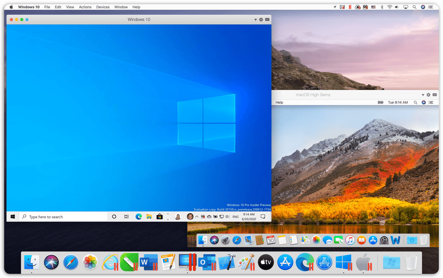The width and height of the screenshot is (443, 278).
Task: Click the Bluetooth icon in the Mac menu bar
Action: tap(382, 7)
